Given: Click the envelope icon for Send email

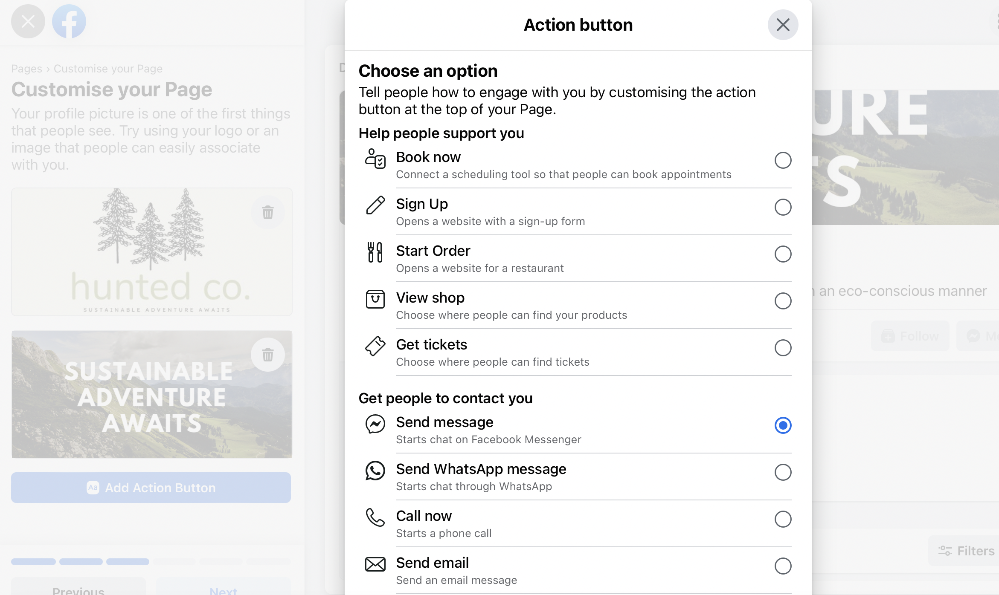Looking at the screenshot, I should (375, 564).
